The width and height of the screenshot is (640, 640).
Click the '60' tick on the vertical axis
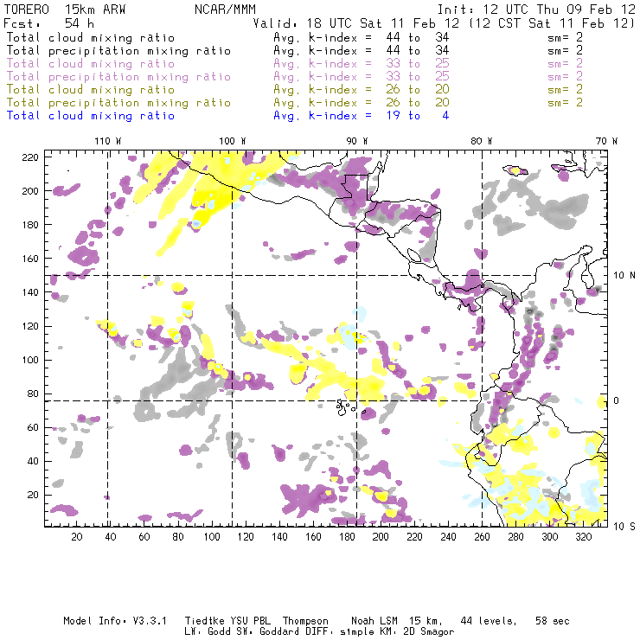coord(33,427)
